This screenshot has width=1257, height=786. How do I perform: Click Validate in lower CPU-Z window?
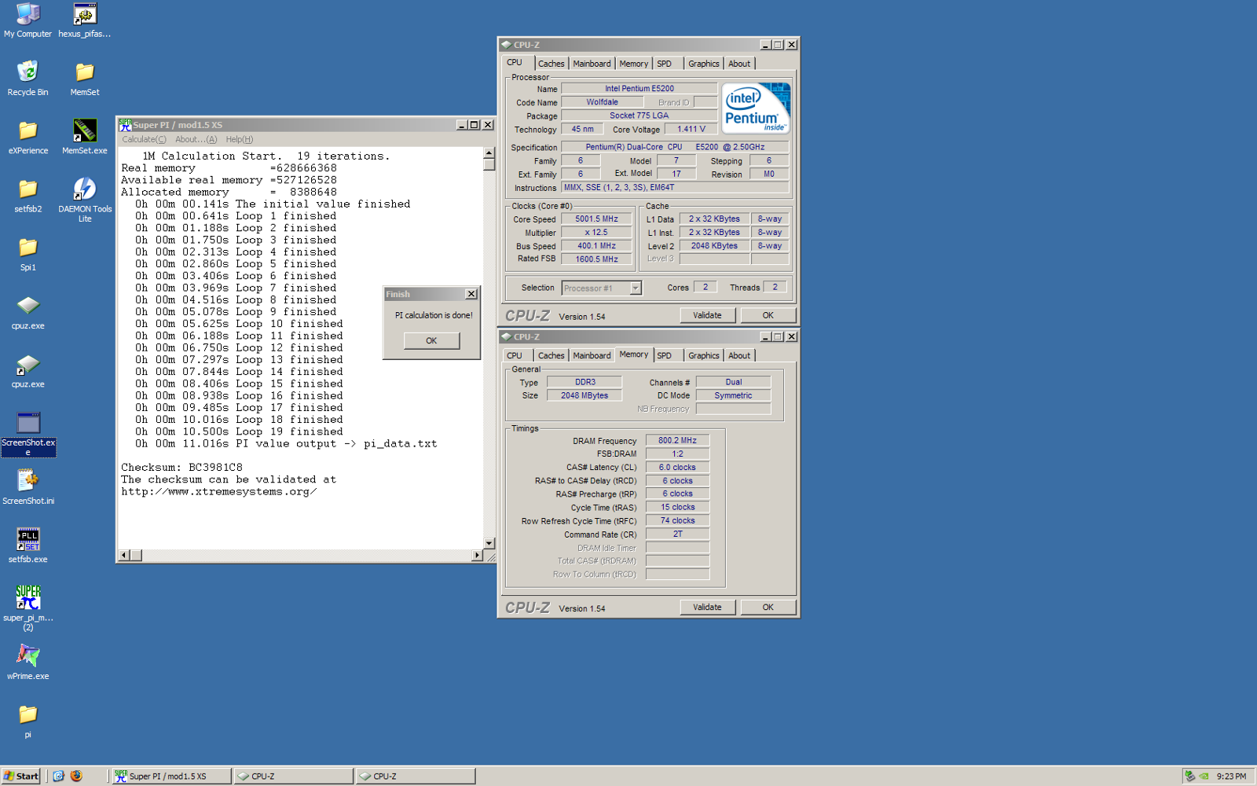[x=707, y=607]
